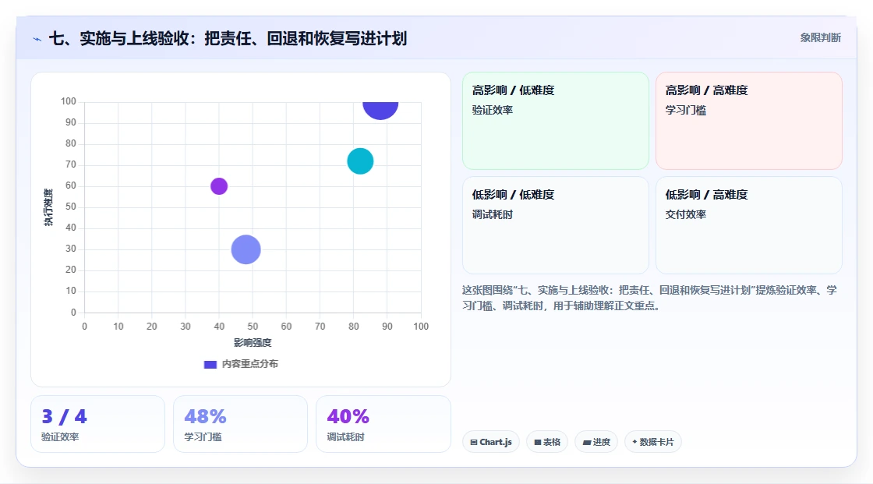Viewport: 873px width, 484px height.
Task: Click the 象限判断 label in header
Action: coord(820,38)
